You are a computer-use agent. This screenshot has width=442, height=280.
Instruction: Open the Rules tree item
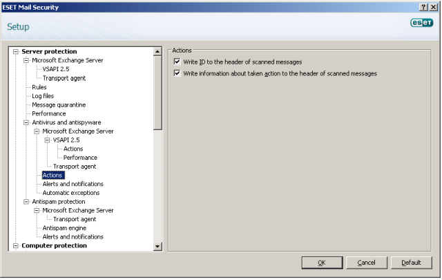click(x=39, y=87)
